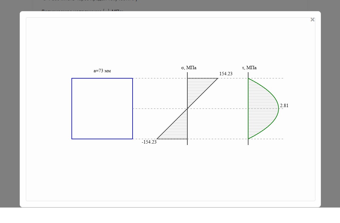Click the middle dashed line between square and σ diagram
This screenshot has height=223, width=340.
[x=160, y=109]
